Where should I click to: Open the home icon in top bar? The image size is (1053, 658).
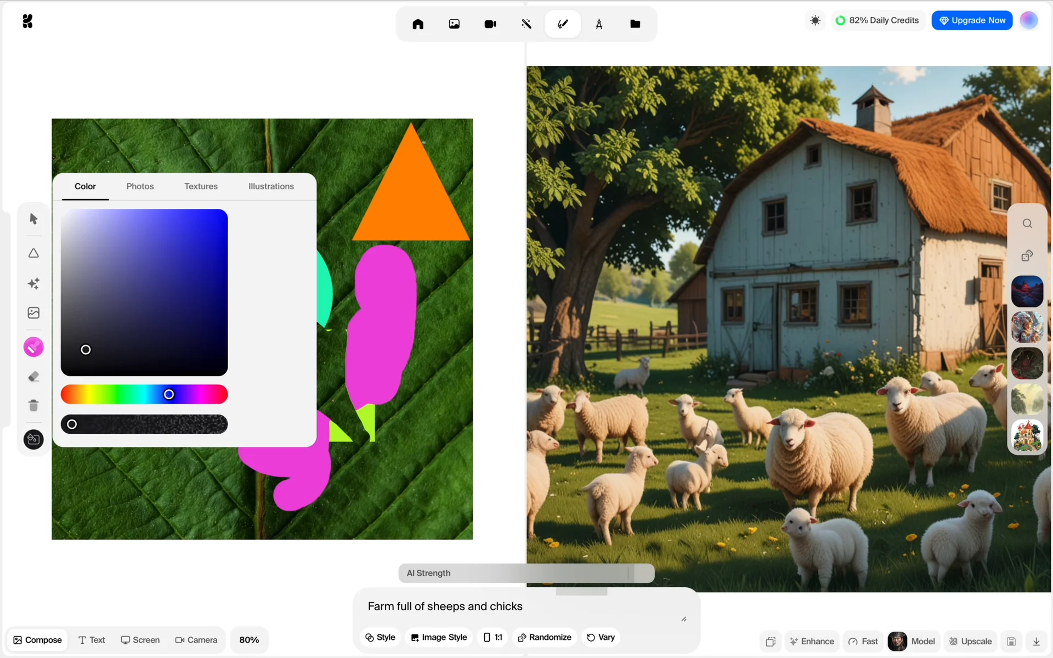pyautogui.click(x=418, y=24)
